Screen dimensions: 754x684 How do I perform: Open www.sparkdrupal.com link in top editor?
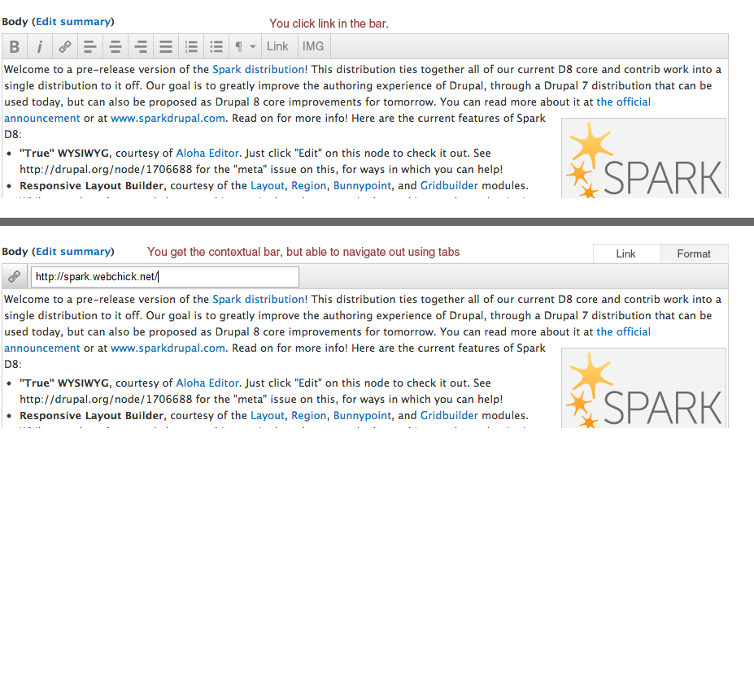168,118
